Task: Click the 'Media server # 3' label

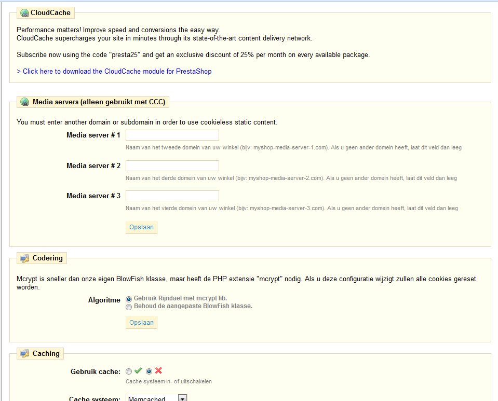Action: click(x=93, y=196)
